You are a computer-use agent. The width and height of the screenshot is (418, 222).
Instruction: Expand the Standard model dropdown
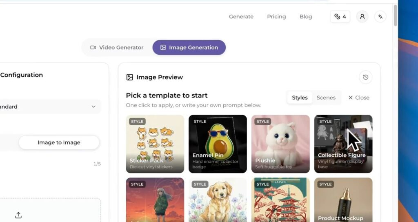pyautogui.click(x=50, y=107)
